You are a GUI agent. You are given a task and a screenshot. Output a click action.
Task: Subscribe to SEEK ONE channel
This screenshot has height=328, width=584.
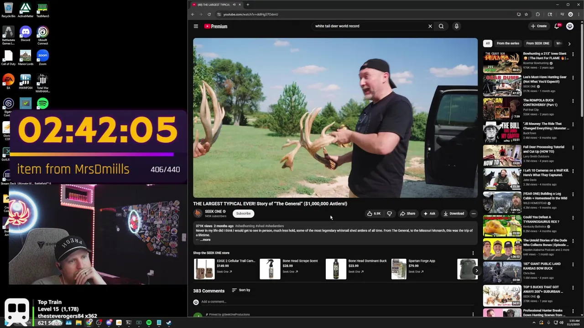coord(243,213)
